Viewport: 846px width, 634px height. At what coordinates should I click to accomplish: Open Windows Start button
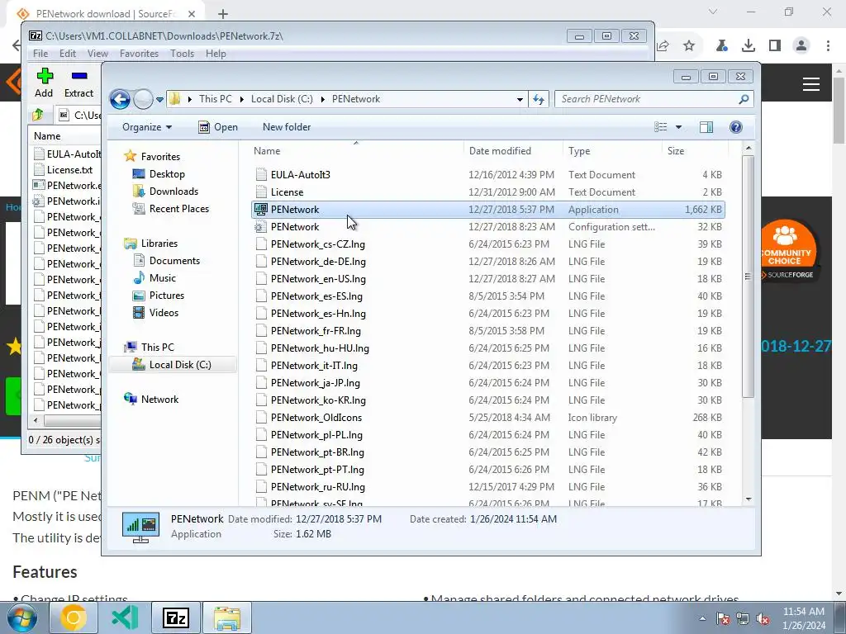point(21,617)
